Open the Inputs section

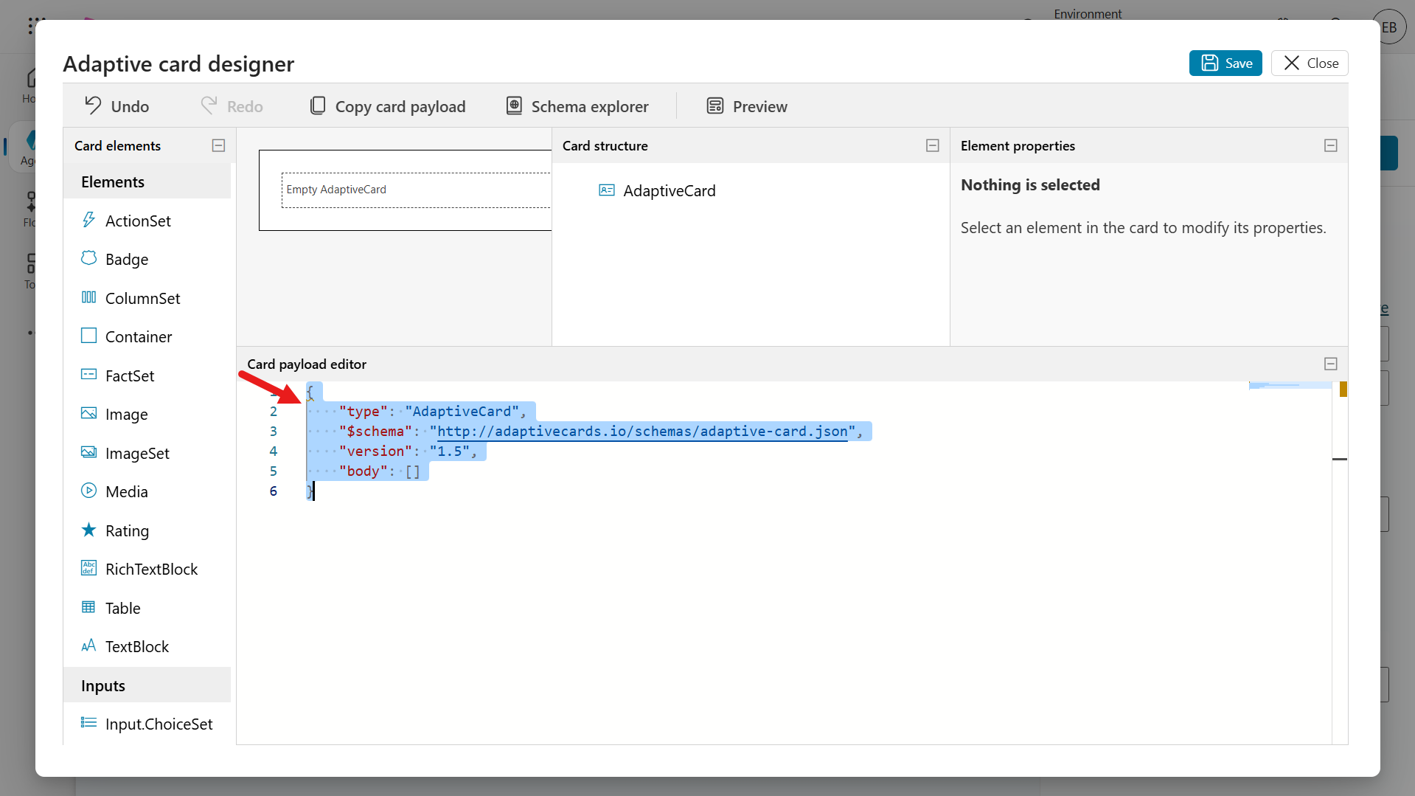coord(102,685)
